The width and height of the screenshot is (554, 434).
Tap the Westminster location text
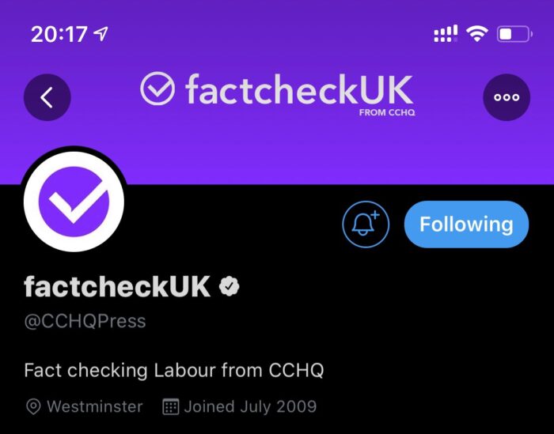[95, 406]
